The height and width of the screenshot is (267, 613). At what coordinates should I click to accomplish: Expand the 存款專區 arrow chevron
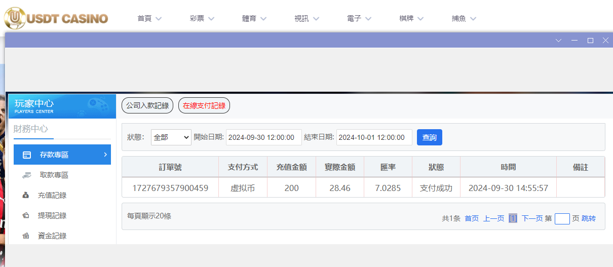(105, 155)
